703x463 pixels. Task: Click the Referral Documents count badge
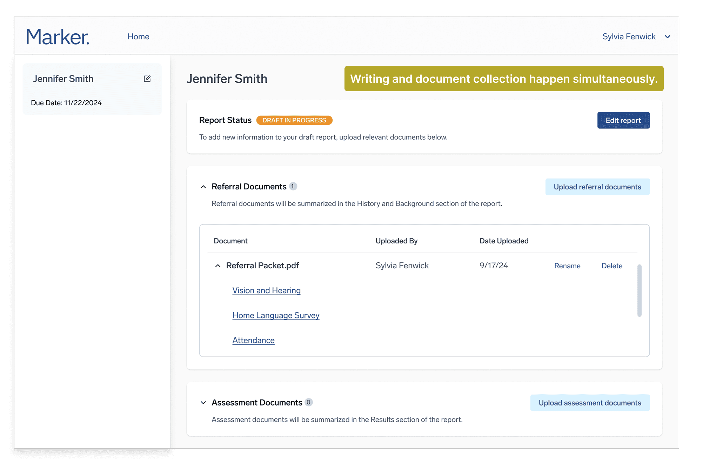(x=293, y=187)
